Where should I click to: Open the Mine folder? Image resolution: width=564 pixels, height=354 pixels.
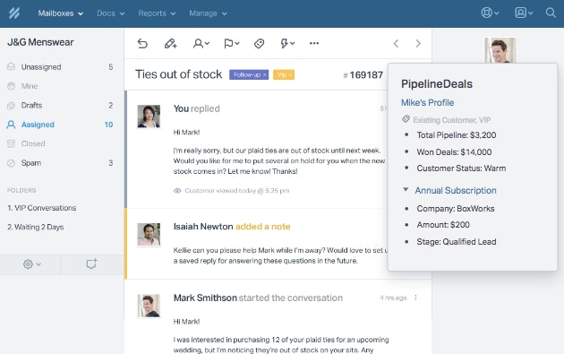pyautogui.click(x=60, y=86)
